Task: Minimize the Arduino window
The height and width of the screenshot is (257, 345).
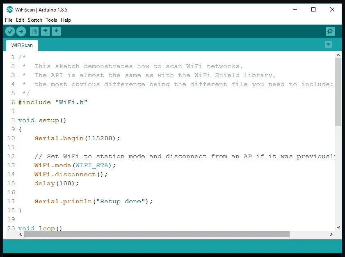Action: 295,9
